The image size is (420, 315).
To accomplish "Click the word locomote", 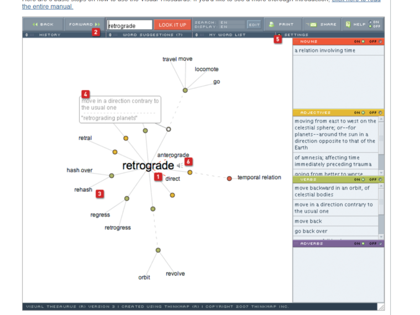I will click(x=207, y=69).
